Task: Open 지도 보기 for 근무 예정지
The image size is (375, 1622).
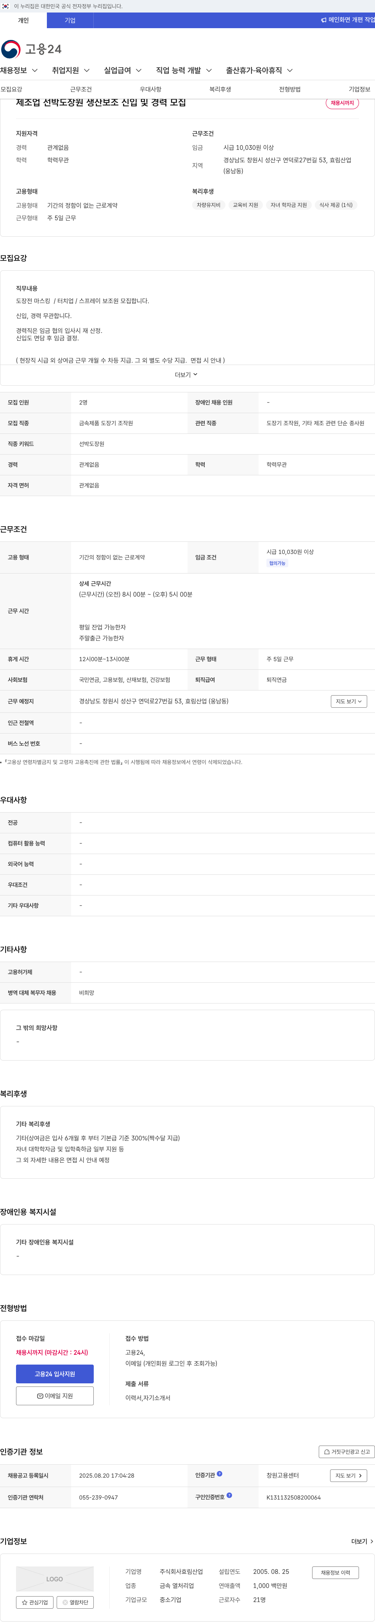Action: coord(348,701)
